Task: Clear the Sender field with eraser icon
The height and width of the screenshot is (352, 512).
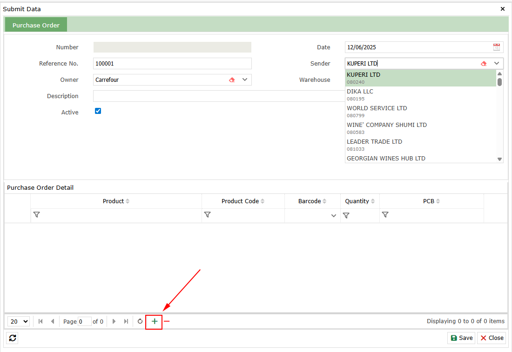Action: pyautogui.click(x=484, y=63)
